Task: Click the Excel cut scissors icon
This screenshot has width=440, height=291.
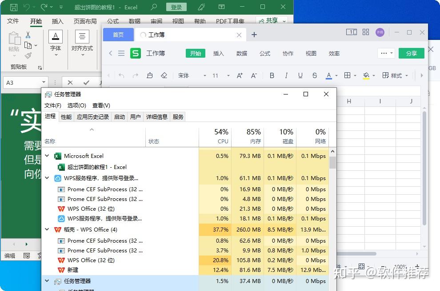Action: pyautogui.click(x=28, y=35)
